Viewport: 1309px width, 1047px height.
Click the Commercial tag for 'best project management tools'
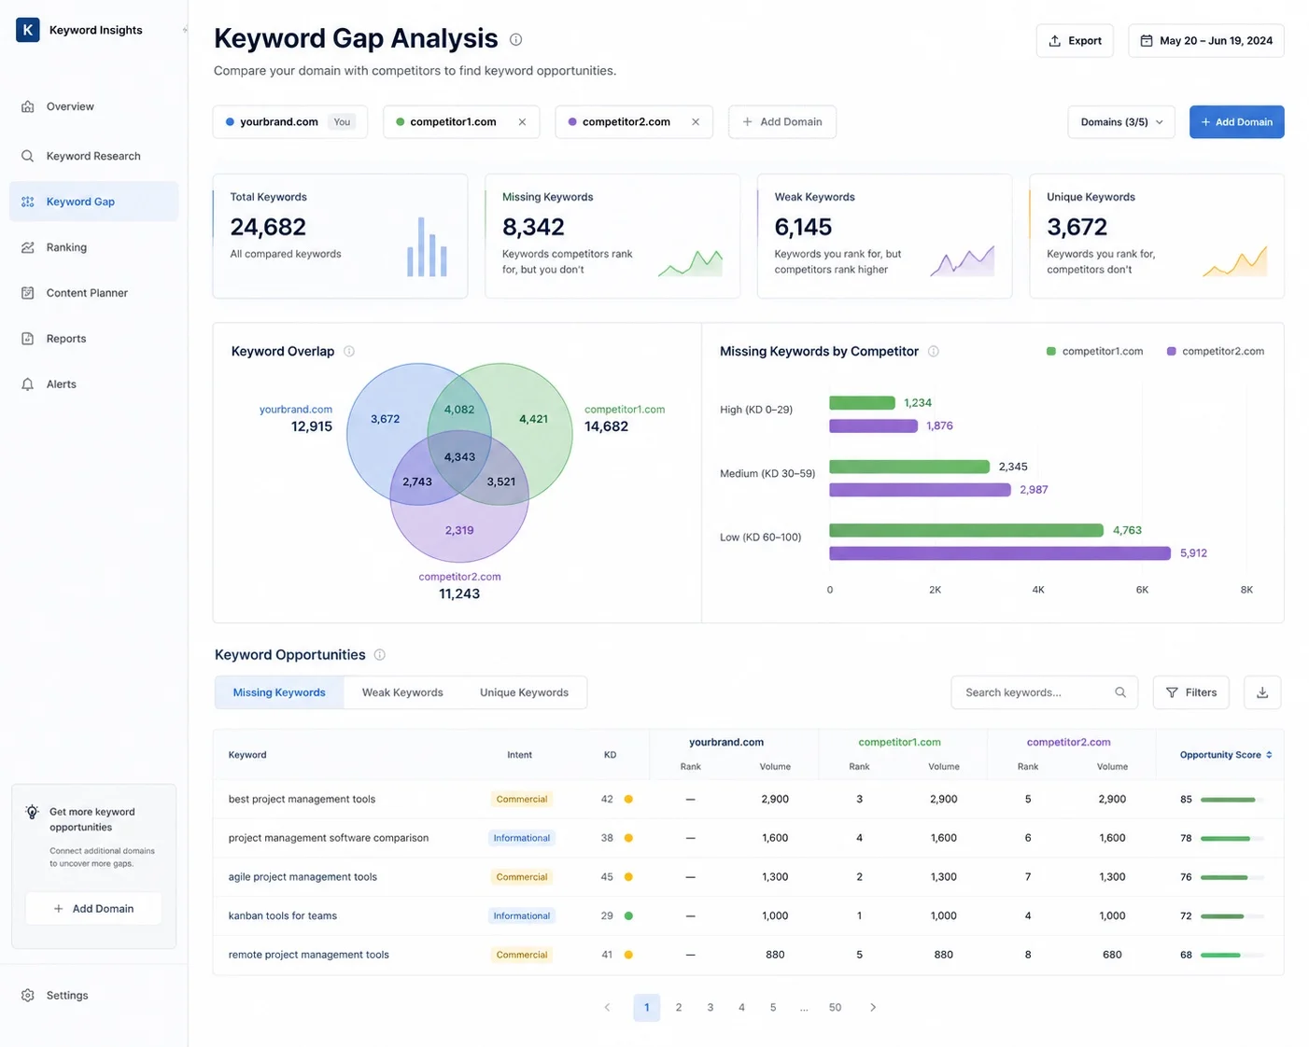[522, 800]
